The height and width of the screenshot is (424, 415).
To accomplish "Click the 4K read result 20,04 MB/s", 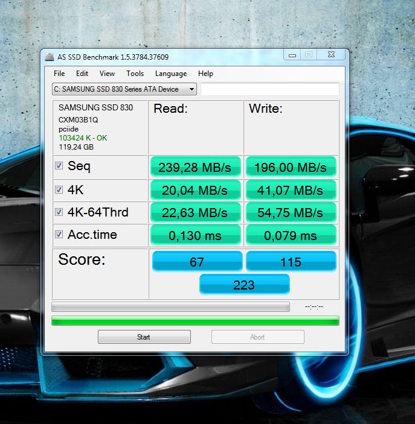I will point(195,191).
